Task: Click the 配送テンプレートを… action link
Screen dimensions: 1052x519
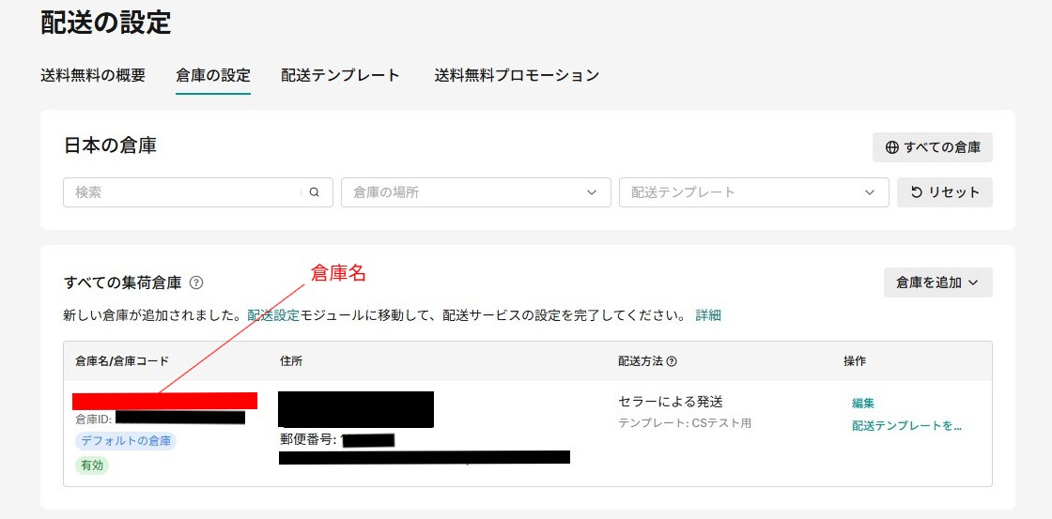Action: coord(906,426)
